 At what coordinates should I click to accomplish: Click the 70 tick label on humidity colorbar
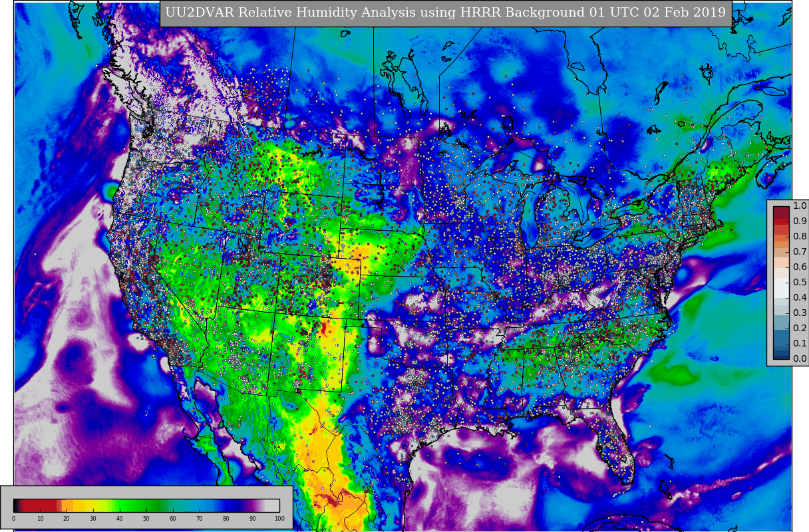[x=200, y=519]
